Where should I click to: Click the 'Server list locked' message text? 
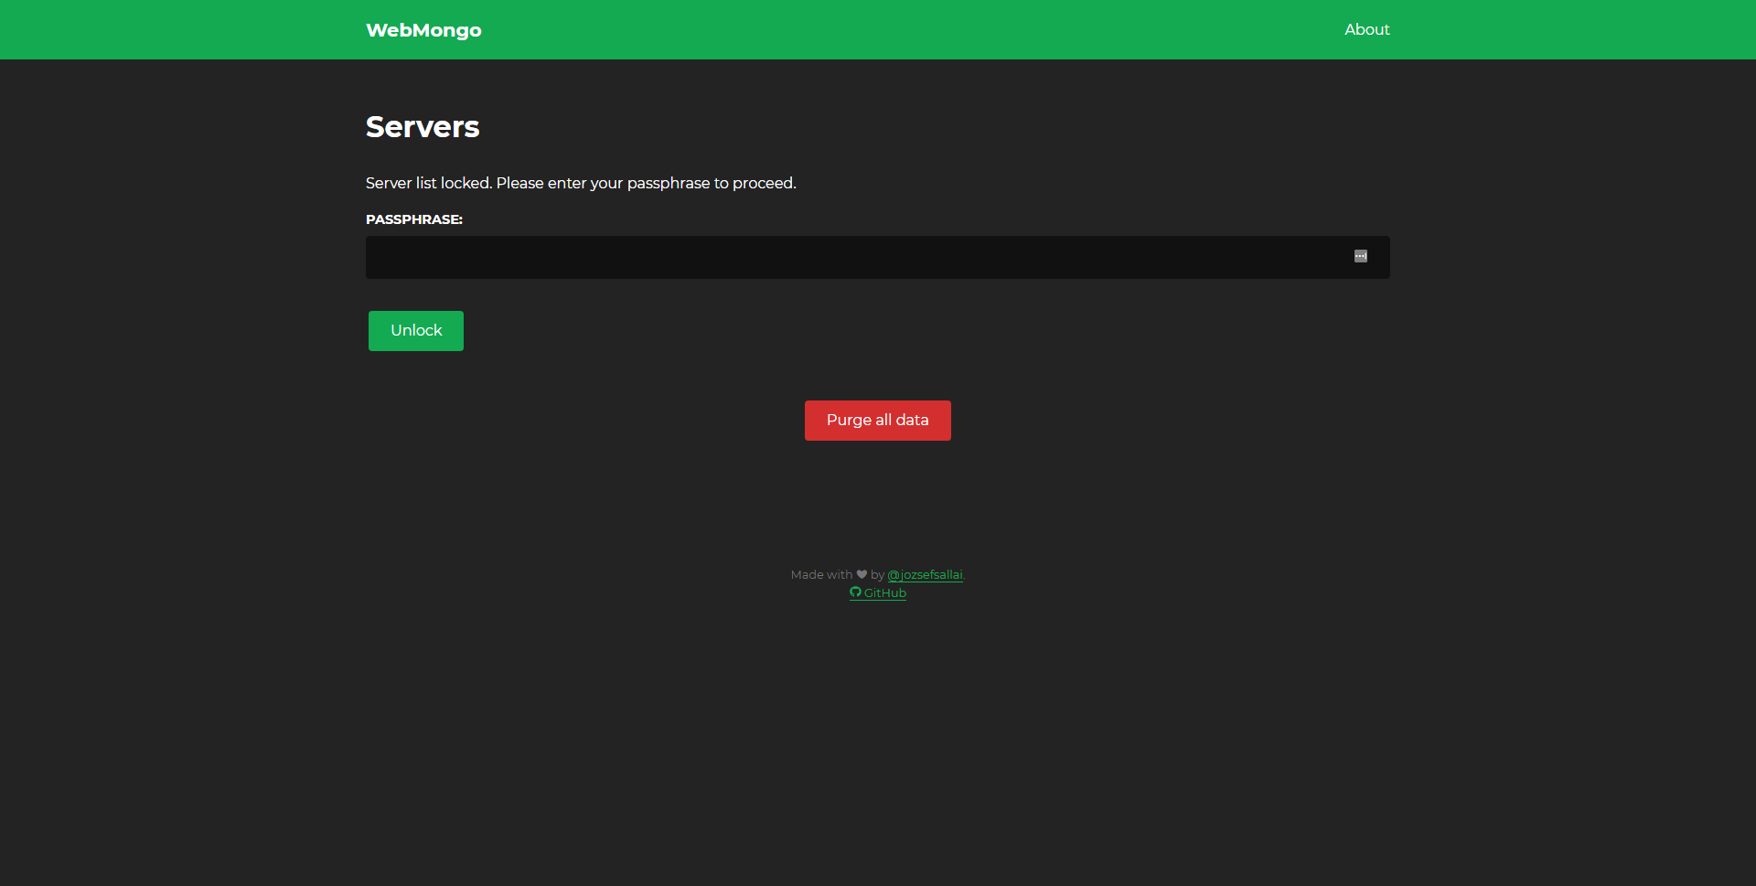click(x=580, y=183)
